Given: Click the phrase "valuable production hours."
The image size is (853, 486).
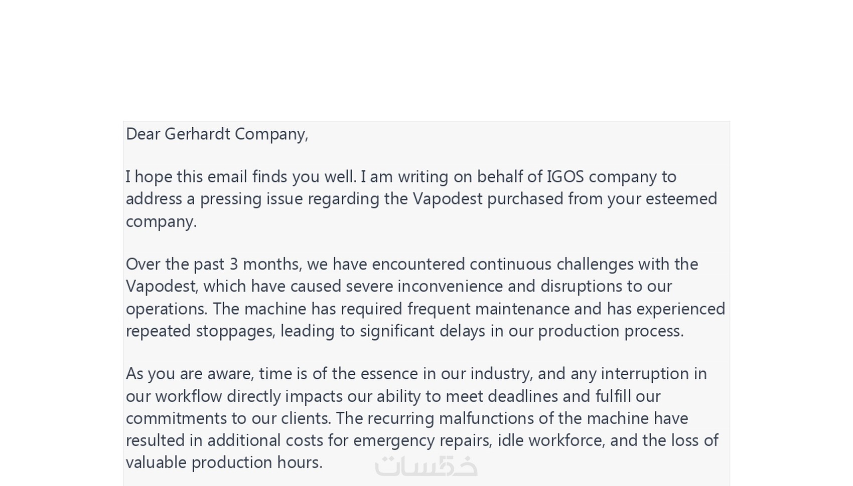Looking at the screenshot, I should 224,462.
